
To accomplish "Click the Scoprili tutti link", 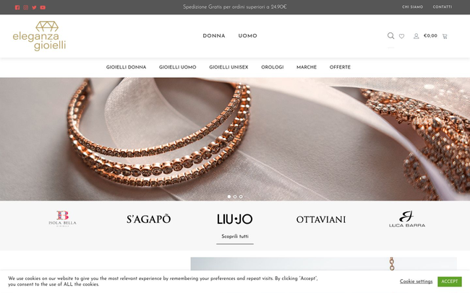I will (235, 237).
